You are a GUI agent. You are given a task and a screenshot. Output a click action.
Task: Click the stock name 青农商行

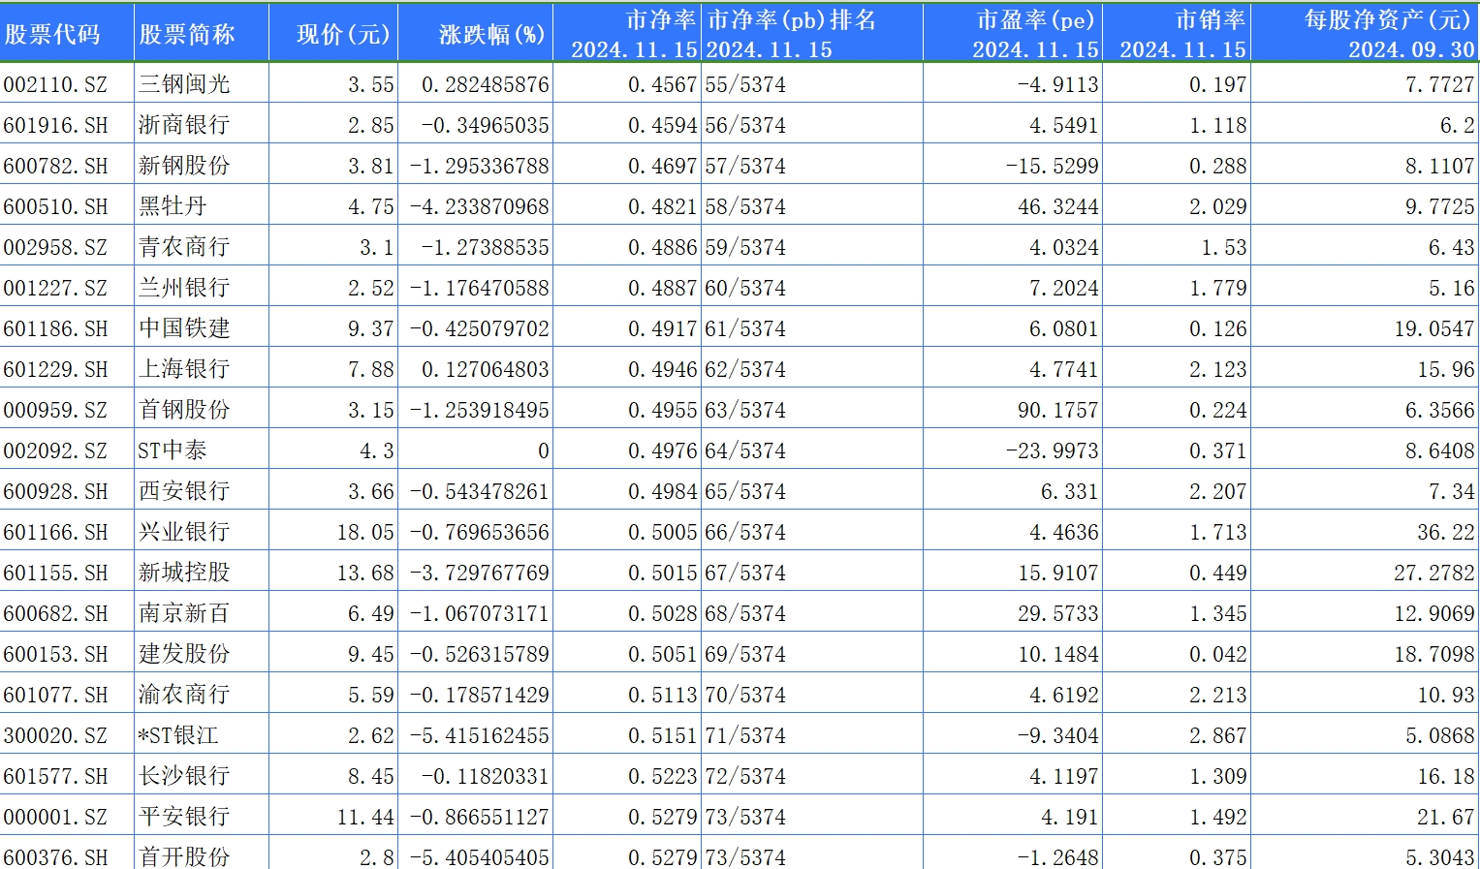point(184,248)
